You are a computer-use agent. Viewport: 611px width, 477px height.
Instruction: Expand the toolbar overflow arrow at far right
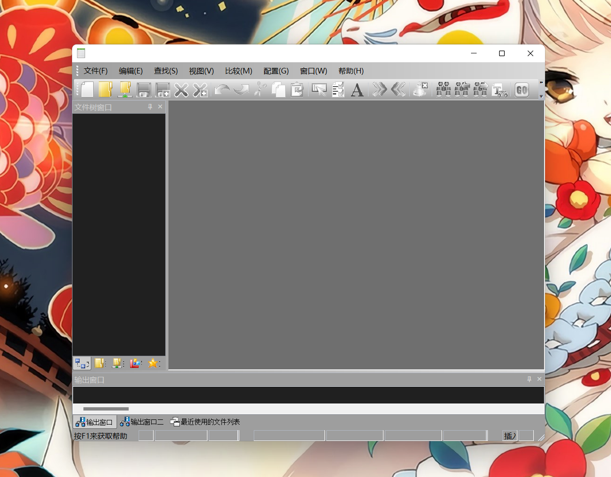tap(541, 89)
